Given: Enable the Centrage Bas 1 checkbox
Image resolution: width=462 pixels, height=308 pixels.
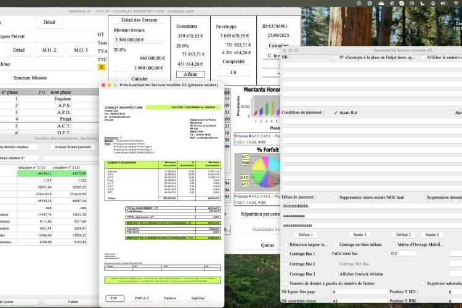Looking at the screenshot, I should point(286,254).
